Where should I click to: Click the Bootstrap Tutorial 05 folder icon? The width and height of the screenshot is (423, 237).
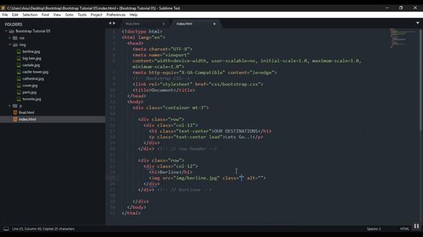click(x=11, y=31)
